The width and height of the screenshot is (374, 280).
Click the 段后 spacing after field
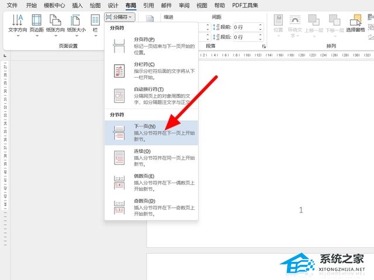tap(245, 37)
